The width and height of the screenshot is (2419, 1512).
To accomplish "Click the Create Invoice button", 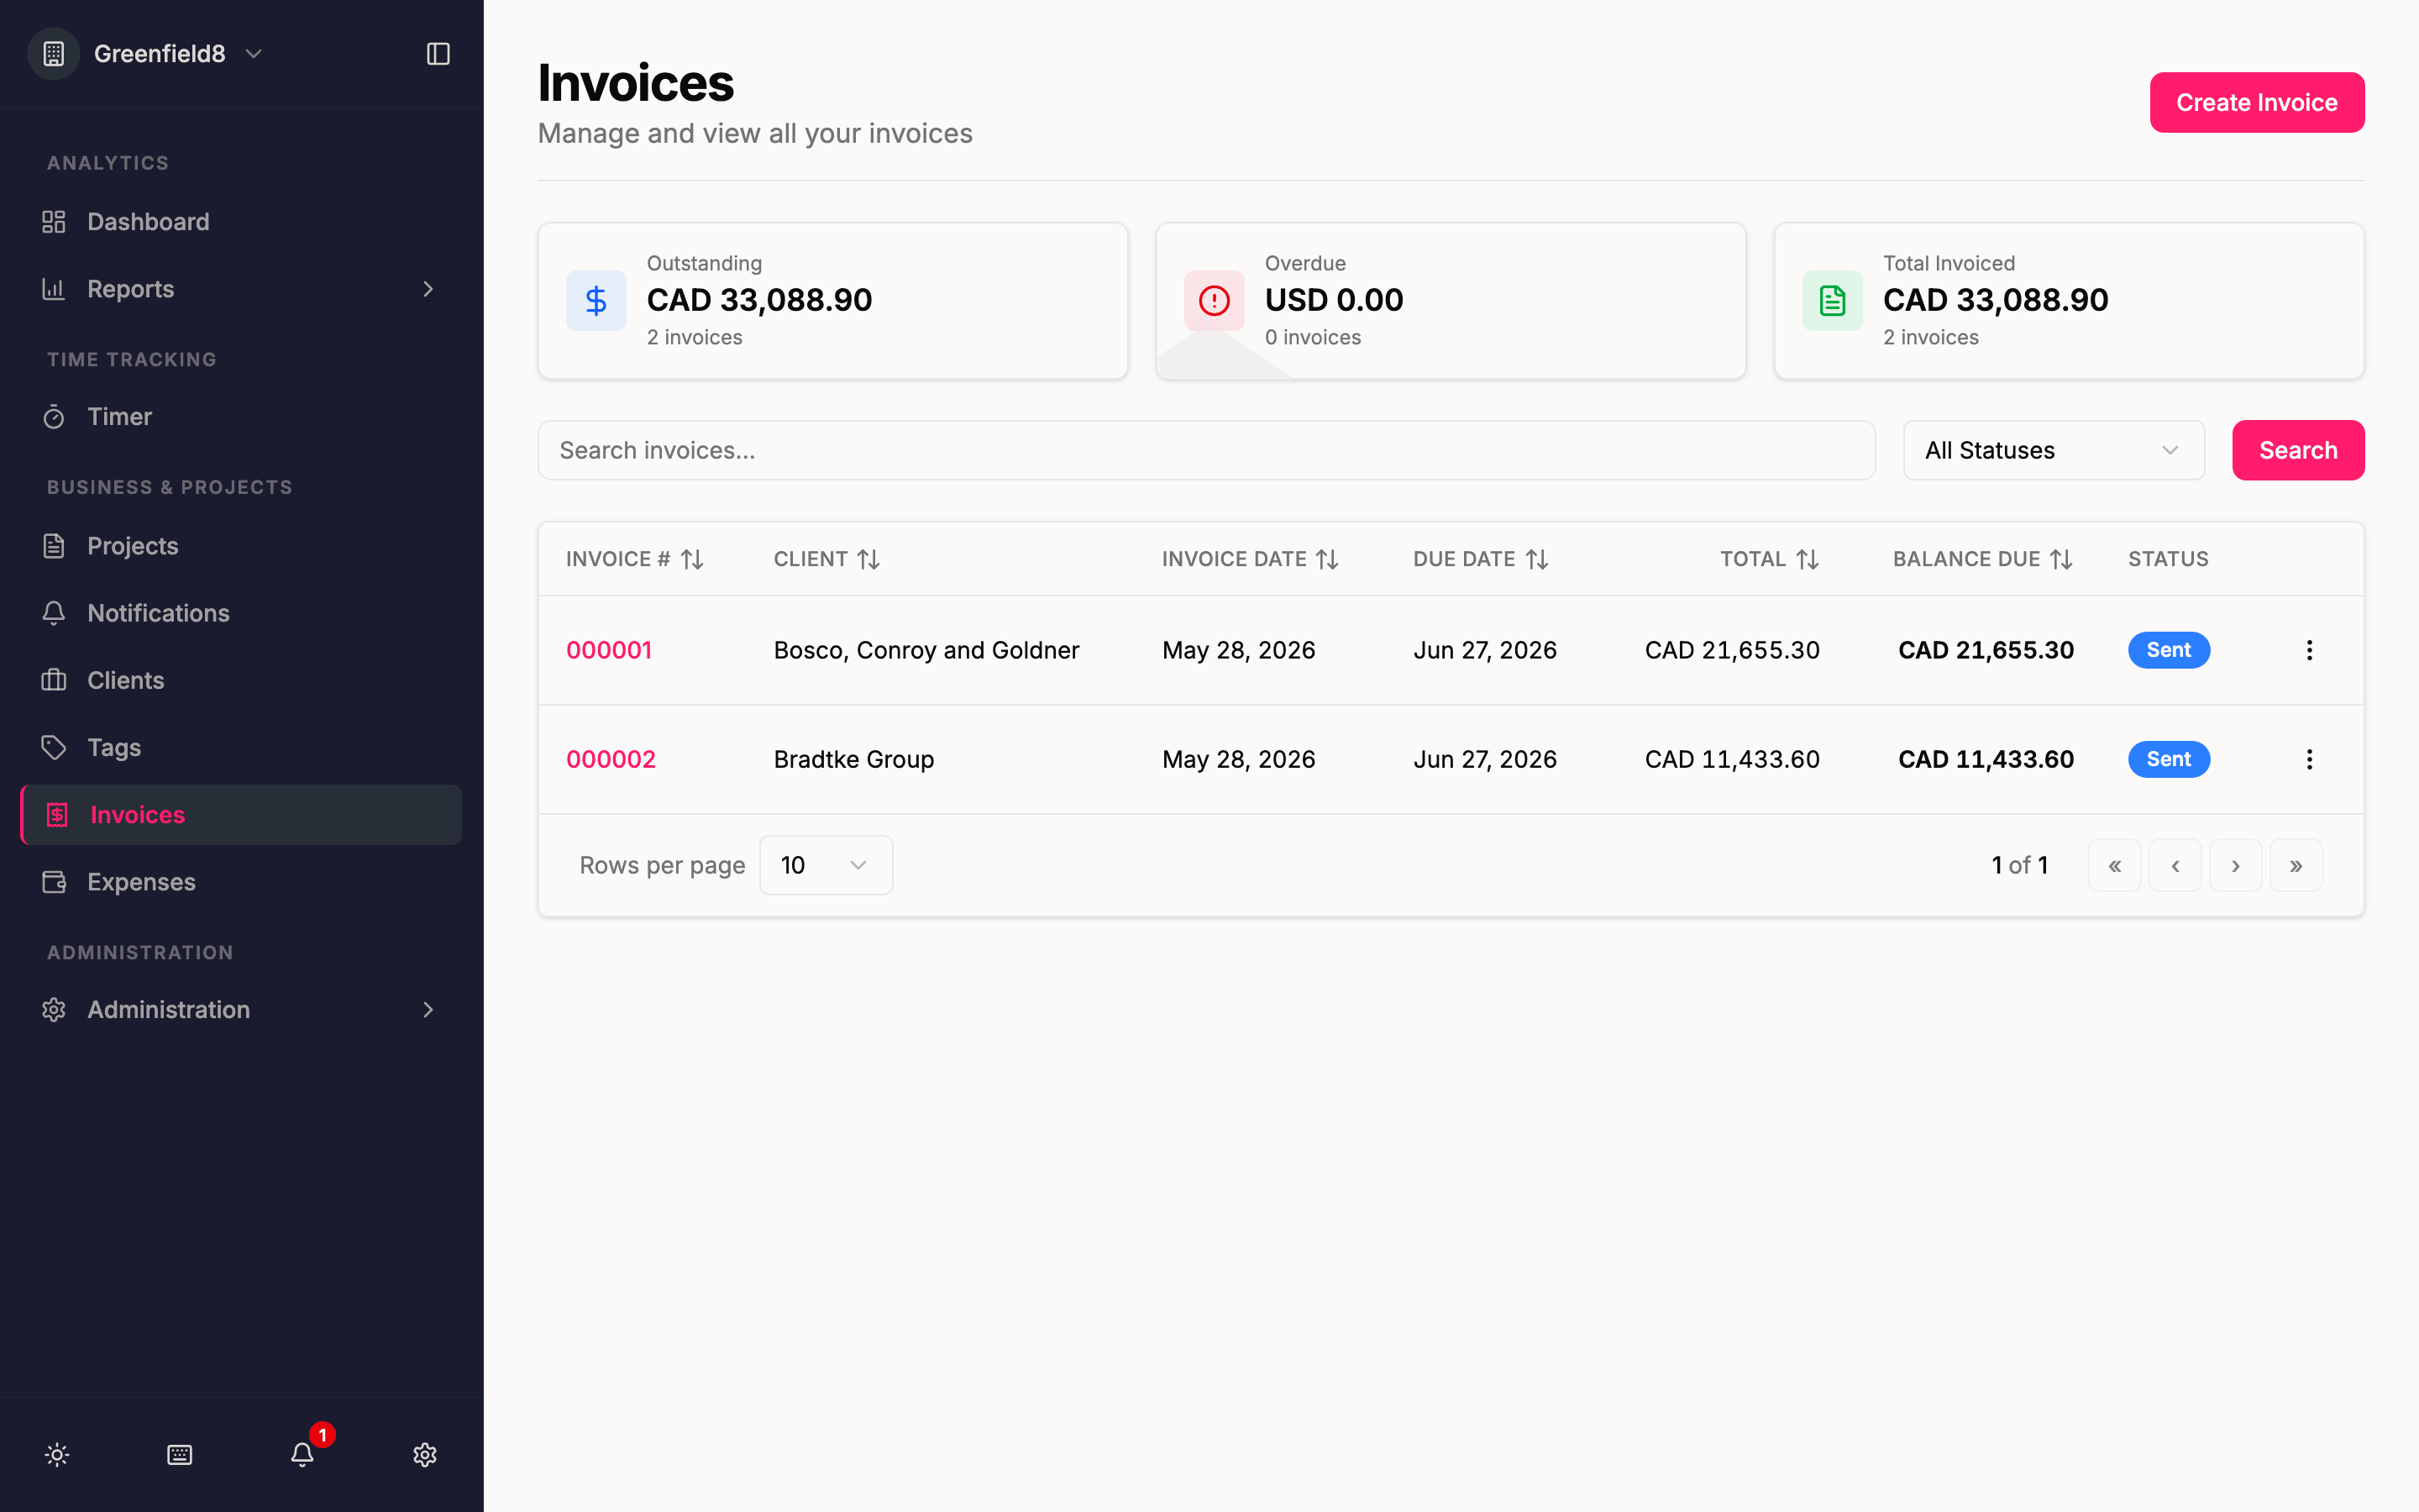I will (x=2257, y=102).
